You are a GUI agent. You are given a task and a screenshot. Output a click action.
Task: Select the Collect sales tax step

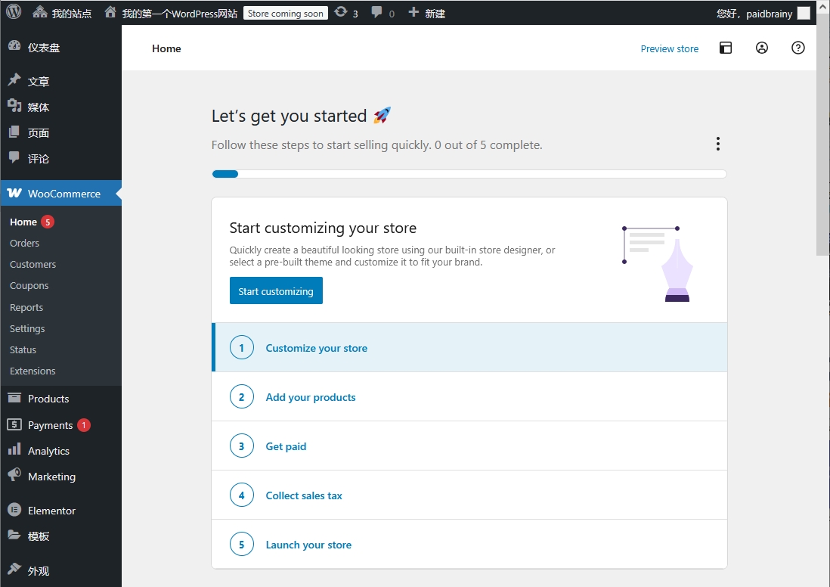pyautogui.click(x=469, y=495)
